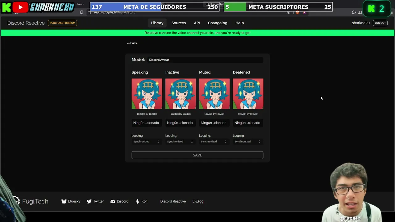Viewport: 395px width, 222px height.
Task: Click the Inactive avatar thumbnail
Action: 181,94
